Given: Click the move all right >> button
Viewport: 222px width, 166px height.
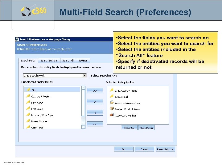Looking at the screenshot, I should (95, 91).
